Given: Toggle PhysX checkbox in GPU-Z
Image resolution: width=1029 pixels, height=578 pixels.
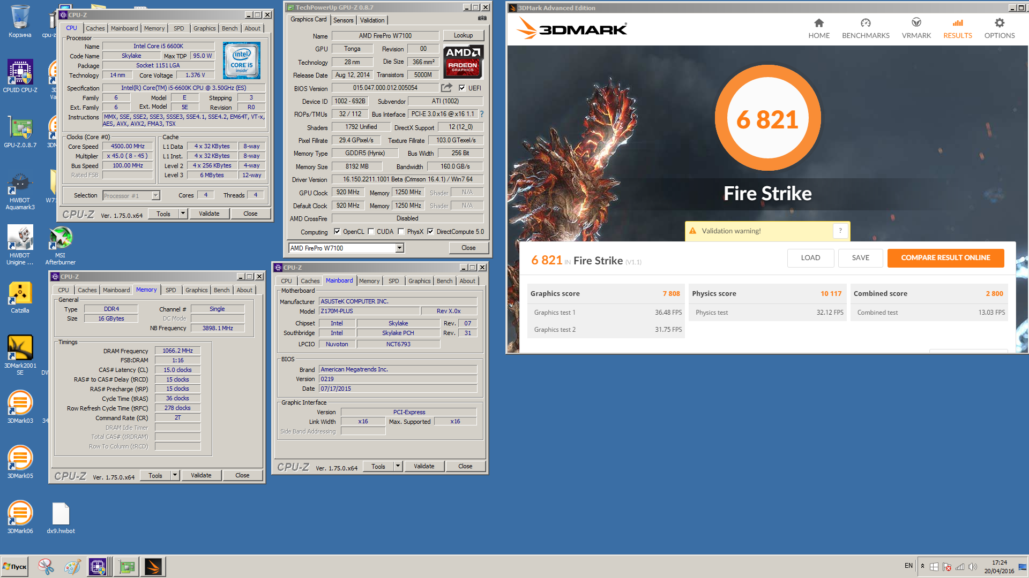Looking at the screenshot, I should tap(401, 232).
